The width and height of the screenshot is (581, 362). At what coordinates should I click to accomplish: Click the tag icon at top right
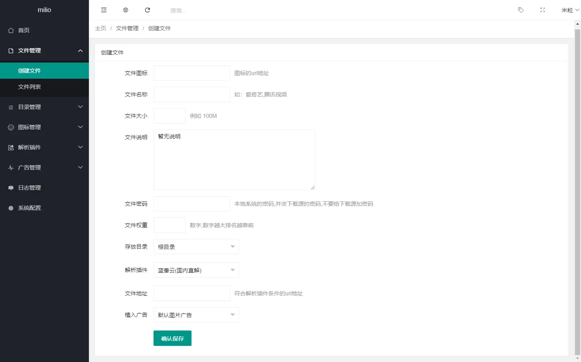click(520, 10)
